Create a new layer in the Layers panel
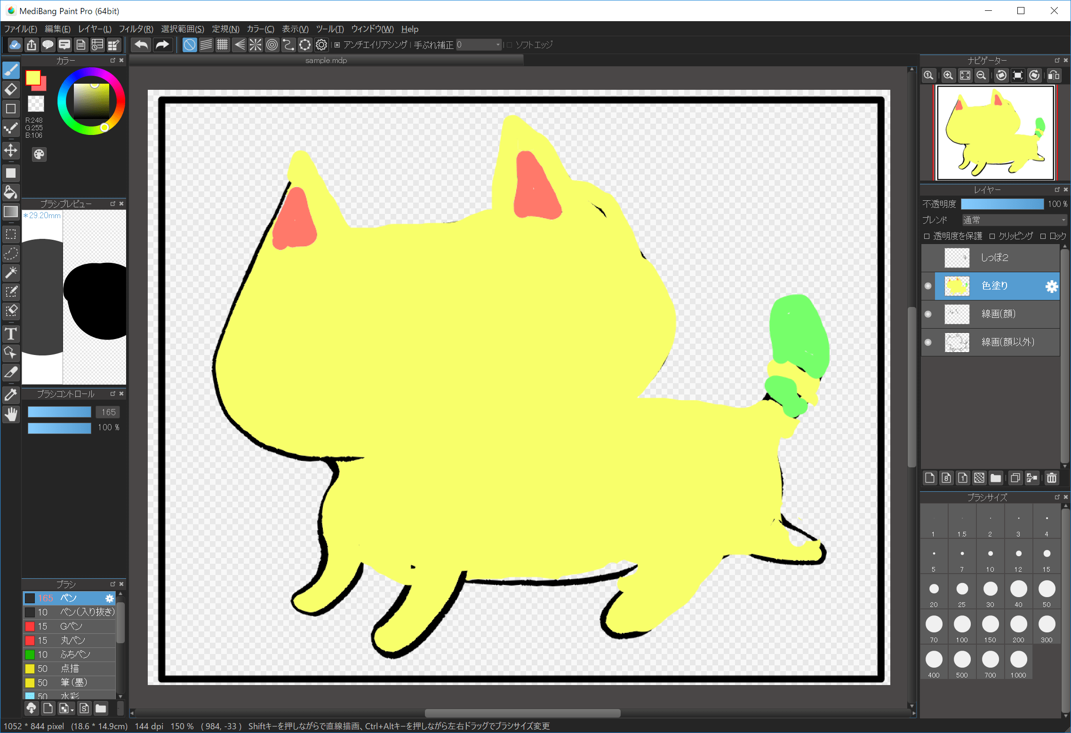Screen dimensions: 1071x733 click(x=929, y=478)
